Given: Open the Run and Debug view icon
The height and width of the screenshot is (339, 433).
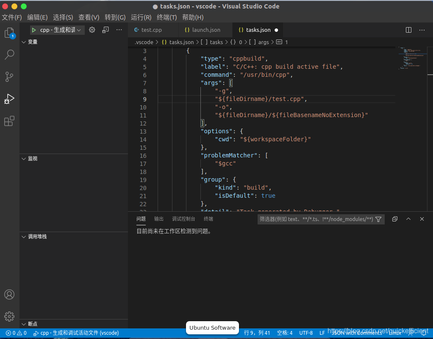Looking at the screenshot, I should pos(9,99).
